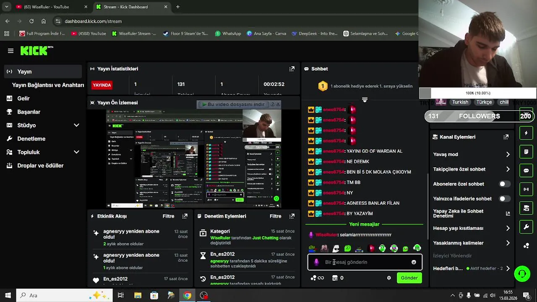Screen dimensions: 537x302
Task: Send the chat message with Gönder
Action: (409, 278)
